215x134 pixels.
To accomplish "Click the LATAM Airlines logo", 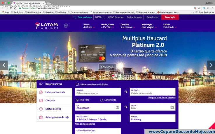I will point(47,26).
